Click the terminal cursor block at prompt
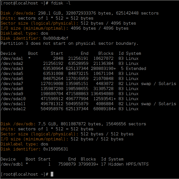Screen dimensions: 179x179 click(52, 174)
